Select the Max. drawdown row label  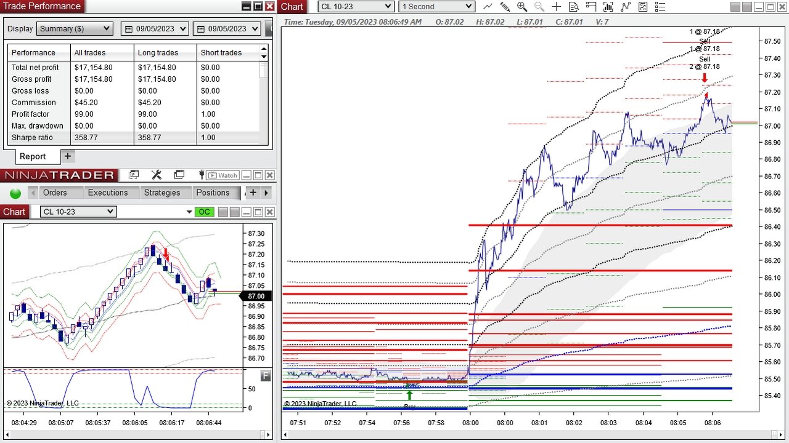[x=38, y=126]
